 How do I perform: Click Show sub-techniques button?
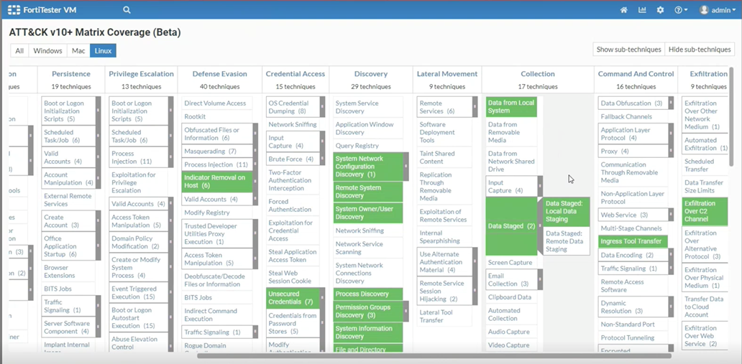coord(628,49)
